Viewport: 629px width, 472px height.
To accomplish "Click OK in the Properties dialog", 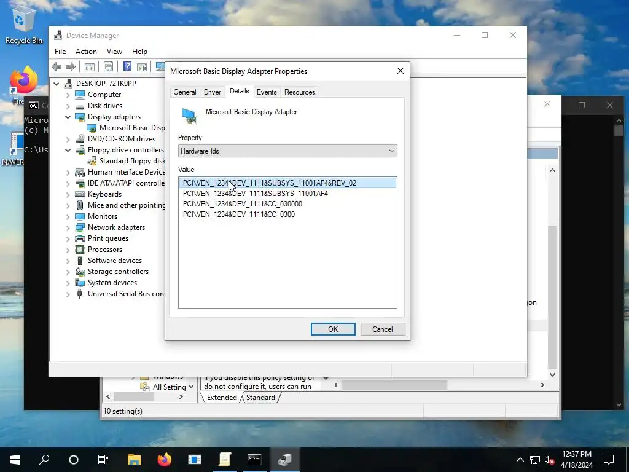I will coord(333,329).
